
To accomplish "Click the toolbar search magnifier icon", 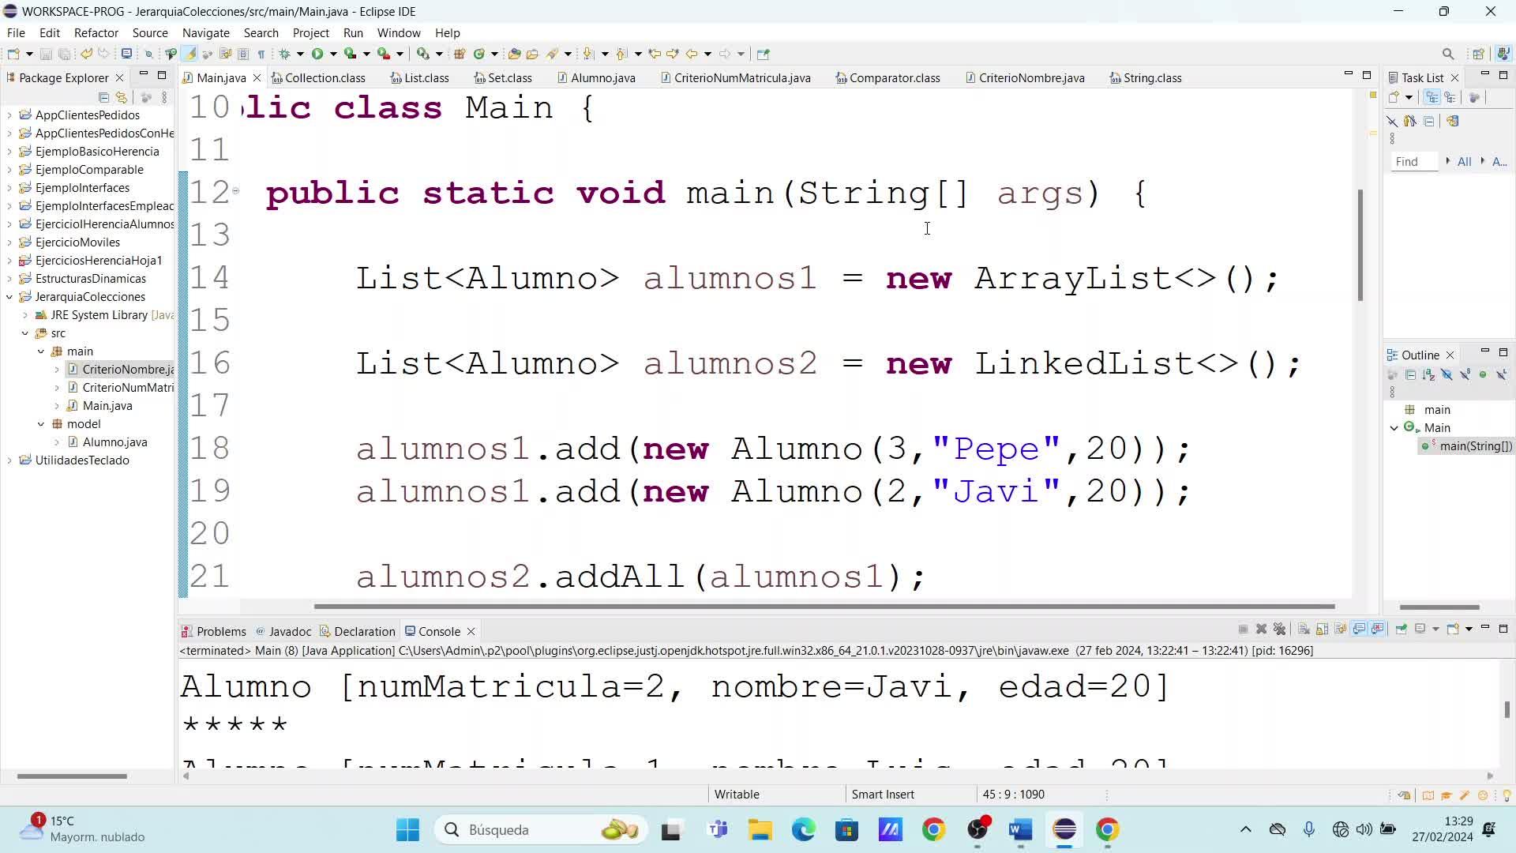I will point(1447,54).
